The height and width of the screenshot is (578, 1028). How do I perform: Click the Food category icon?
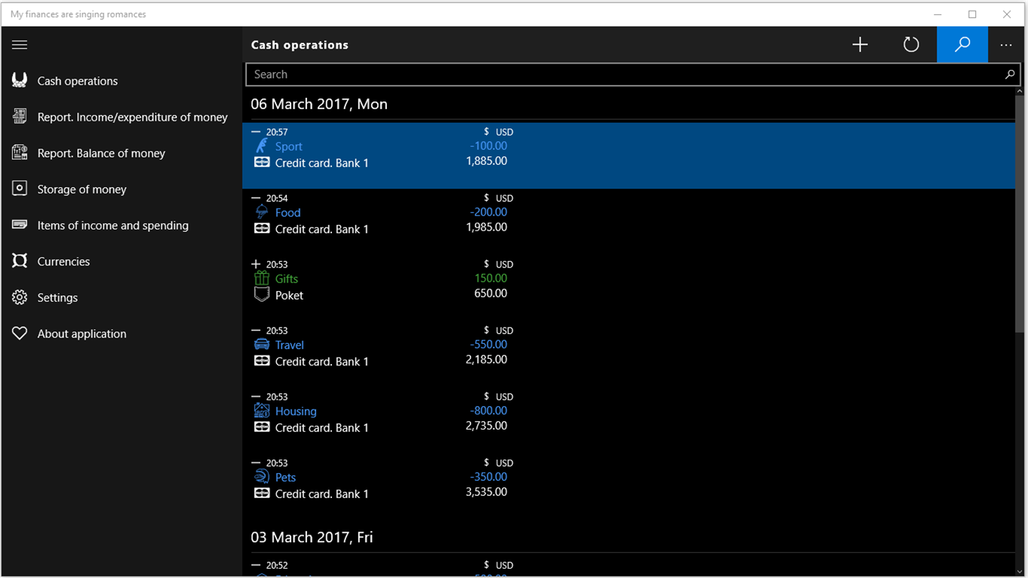(262, 212)
